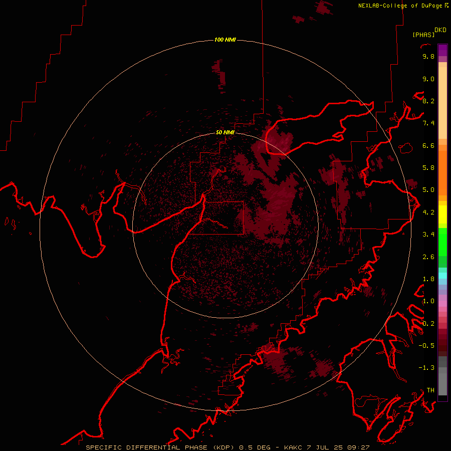Click the Specific Differential Phase caption at bottom
Screen dimensions: 451x451
coord(228,447)
